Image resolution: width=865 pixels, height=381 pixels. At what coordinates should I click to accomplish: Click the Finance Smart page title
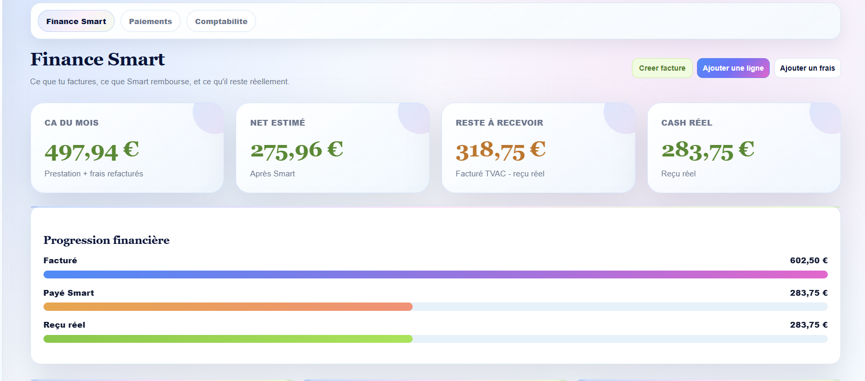(97, 59)
